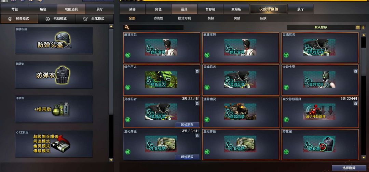This screenshot has width=369, height=172.
Task: Click green biohazard badge on 防化服 card
Action: click(286, 152)
